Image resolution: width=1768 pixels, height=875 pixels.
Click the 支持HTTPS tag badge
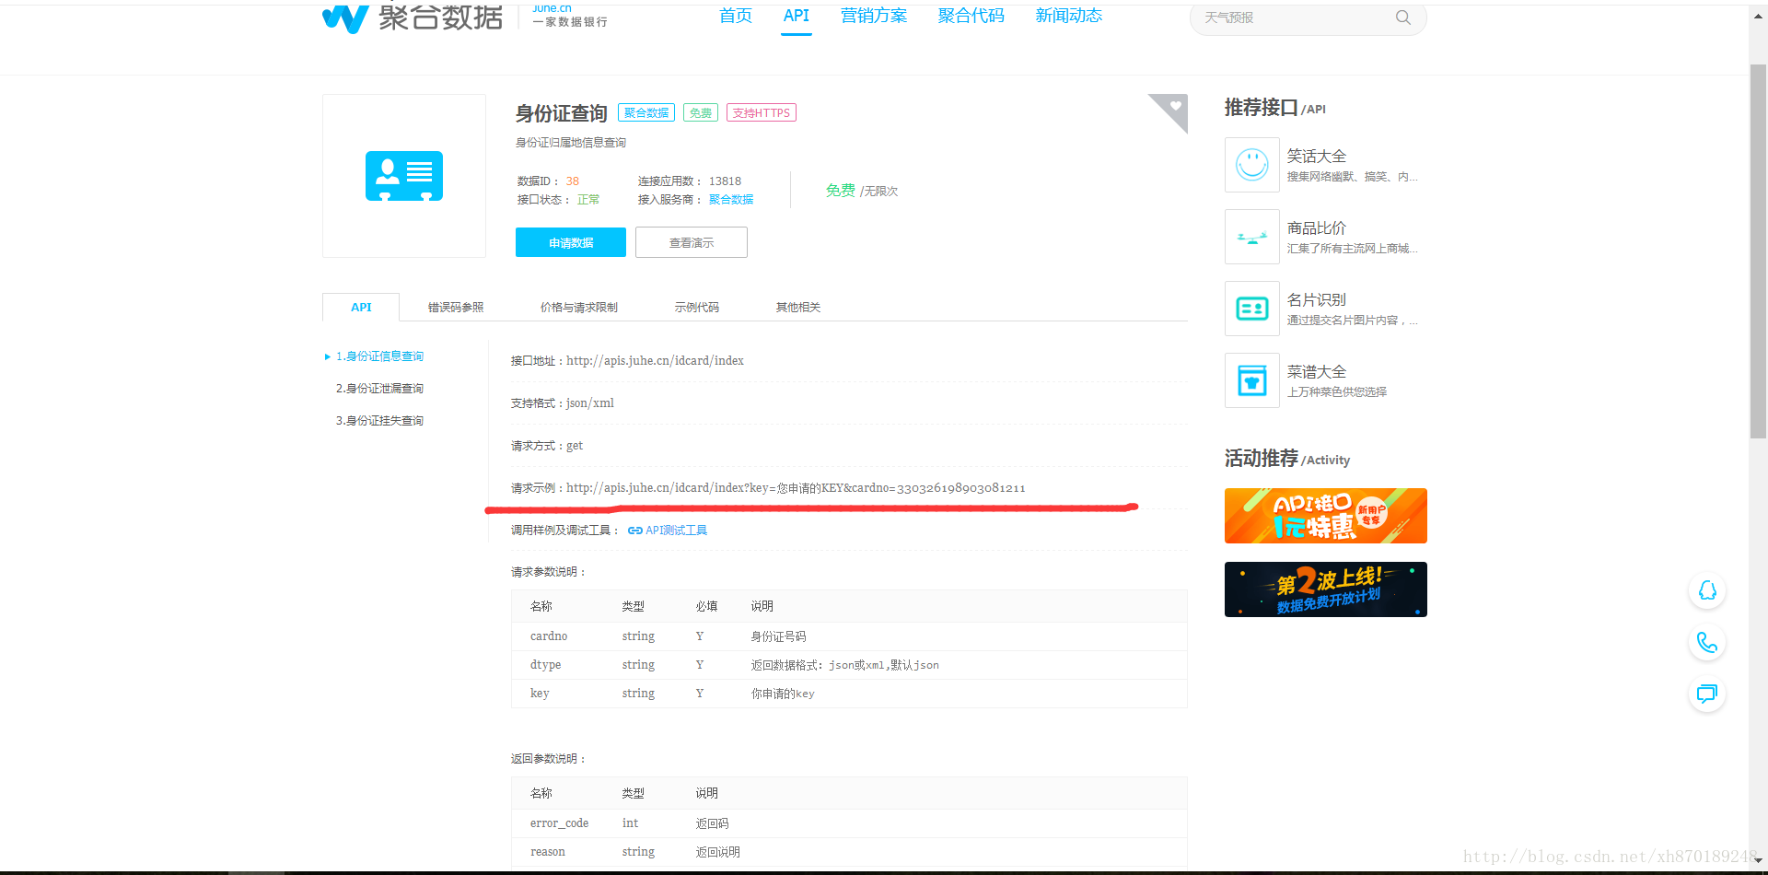762,112
